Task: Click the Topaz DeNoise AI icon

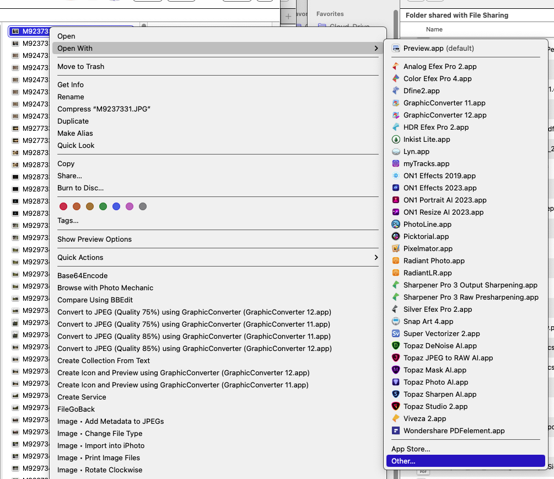Action: [396, 346]
